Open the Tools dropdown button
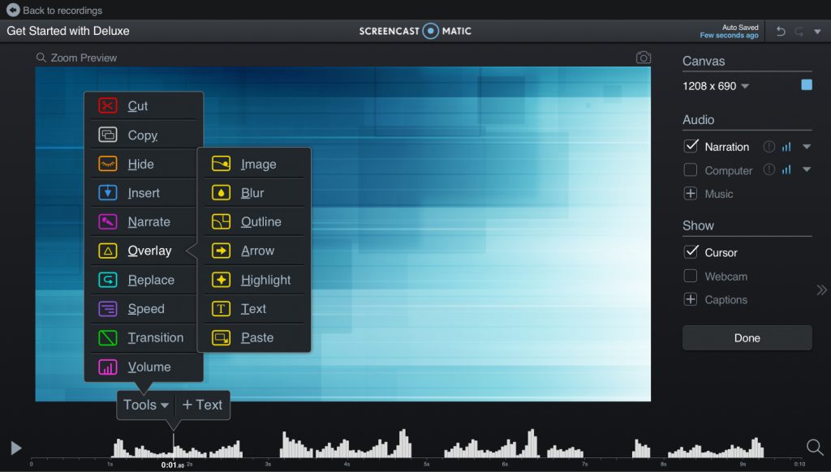 click(146, 405)
